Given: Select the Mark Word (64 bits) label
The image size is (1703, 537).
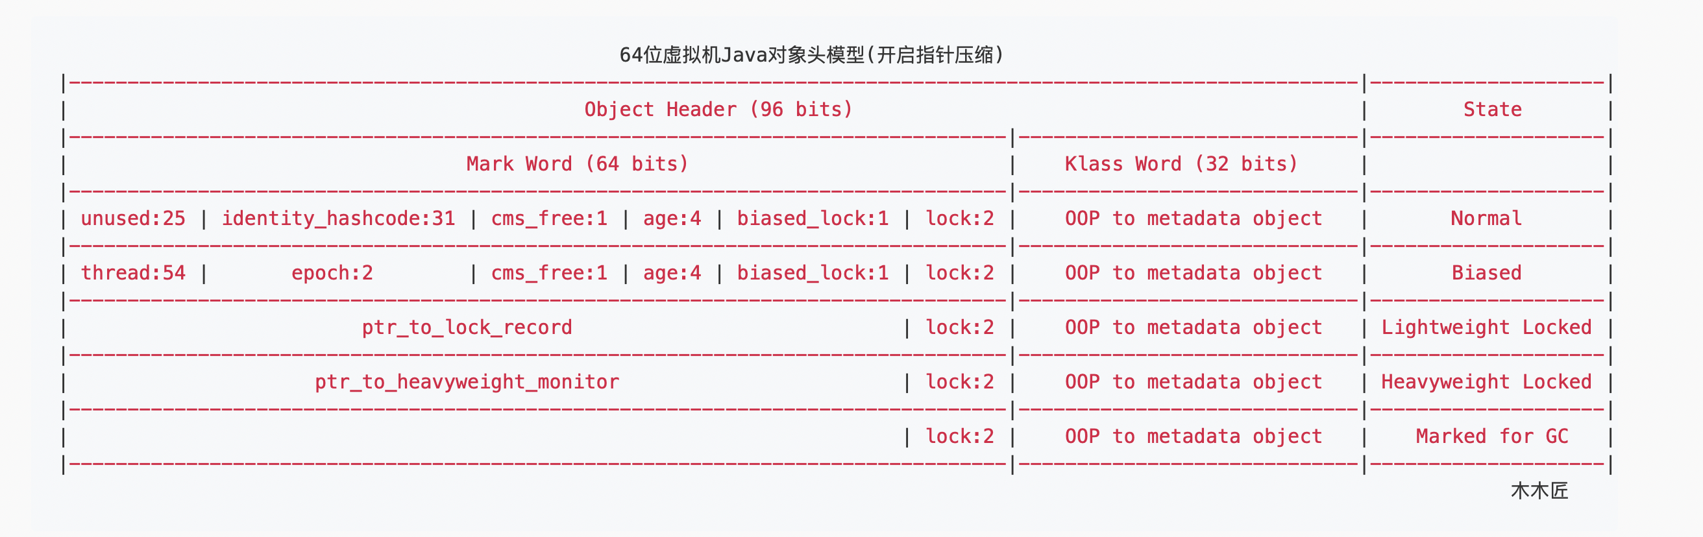Looking at the screenshot, I should point(577,164).
